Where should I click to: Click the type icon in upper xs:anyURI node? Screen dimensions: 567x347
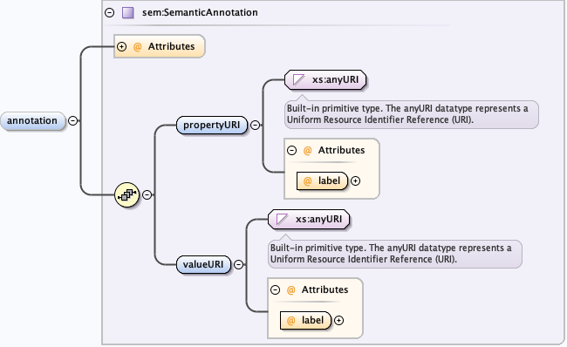(298, 79)
